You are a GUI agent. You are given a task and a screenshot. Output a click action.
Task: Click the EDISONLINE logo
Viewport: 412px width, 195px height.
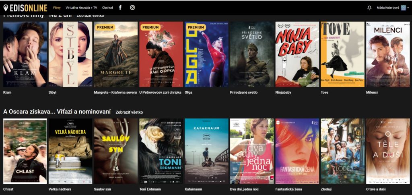[x=25, y=8]
